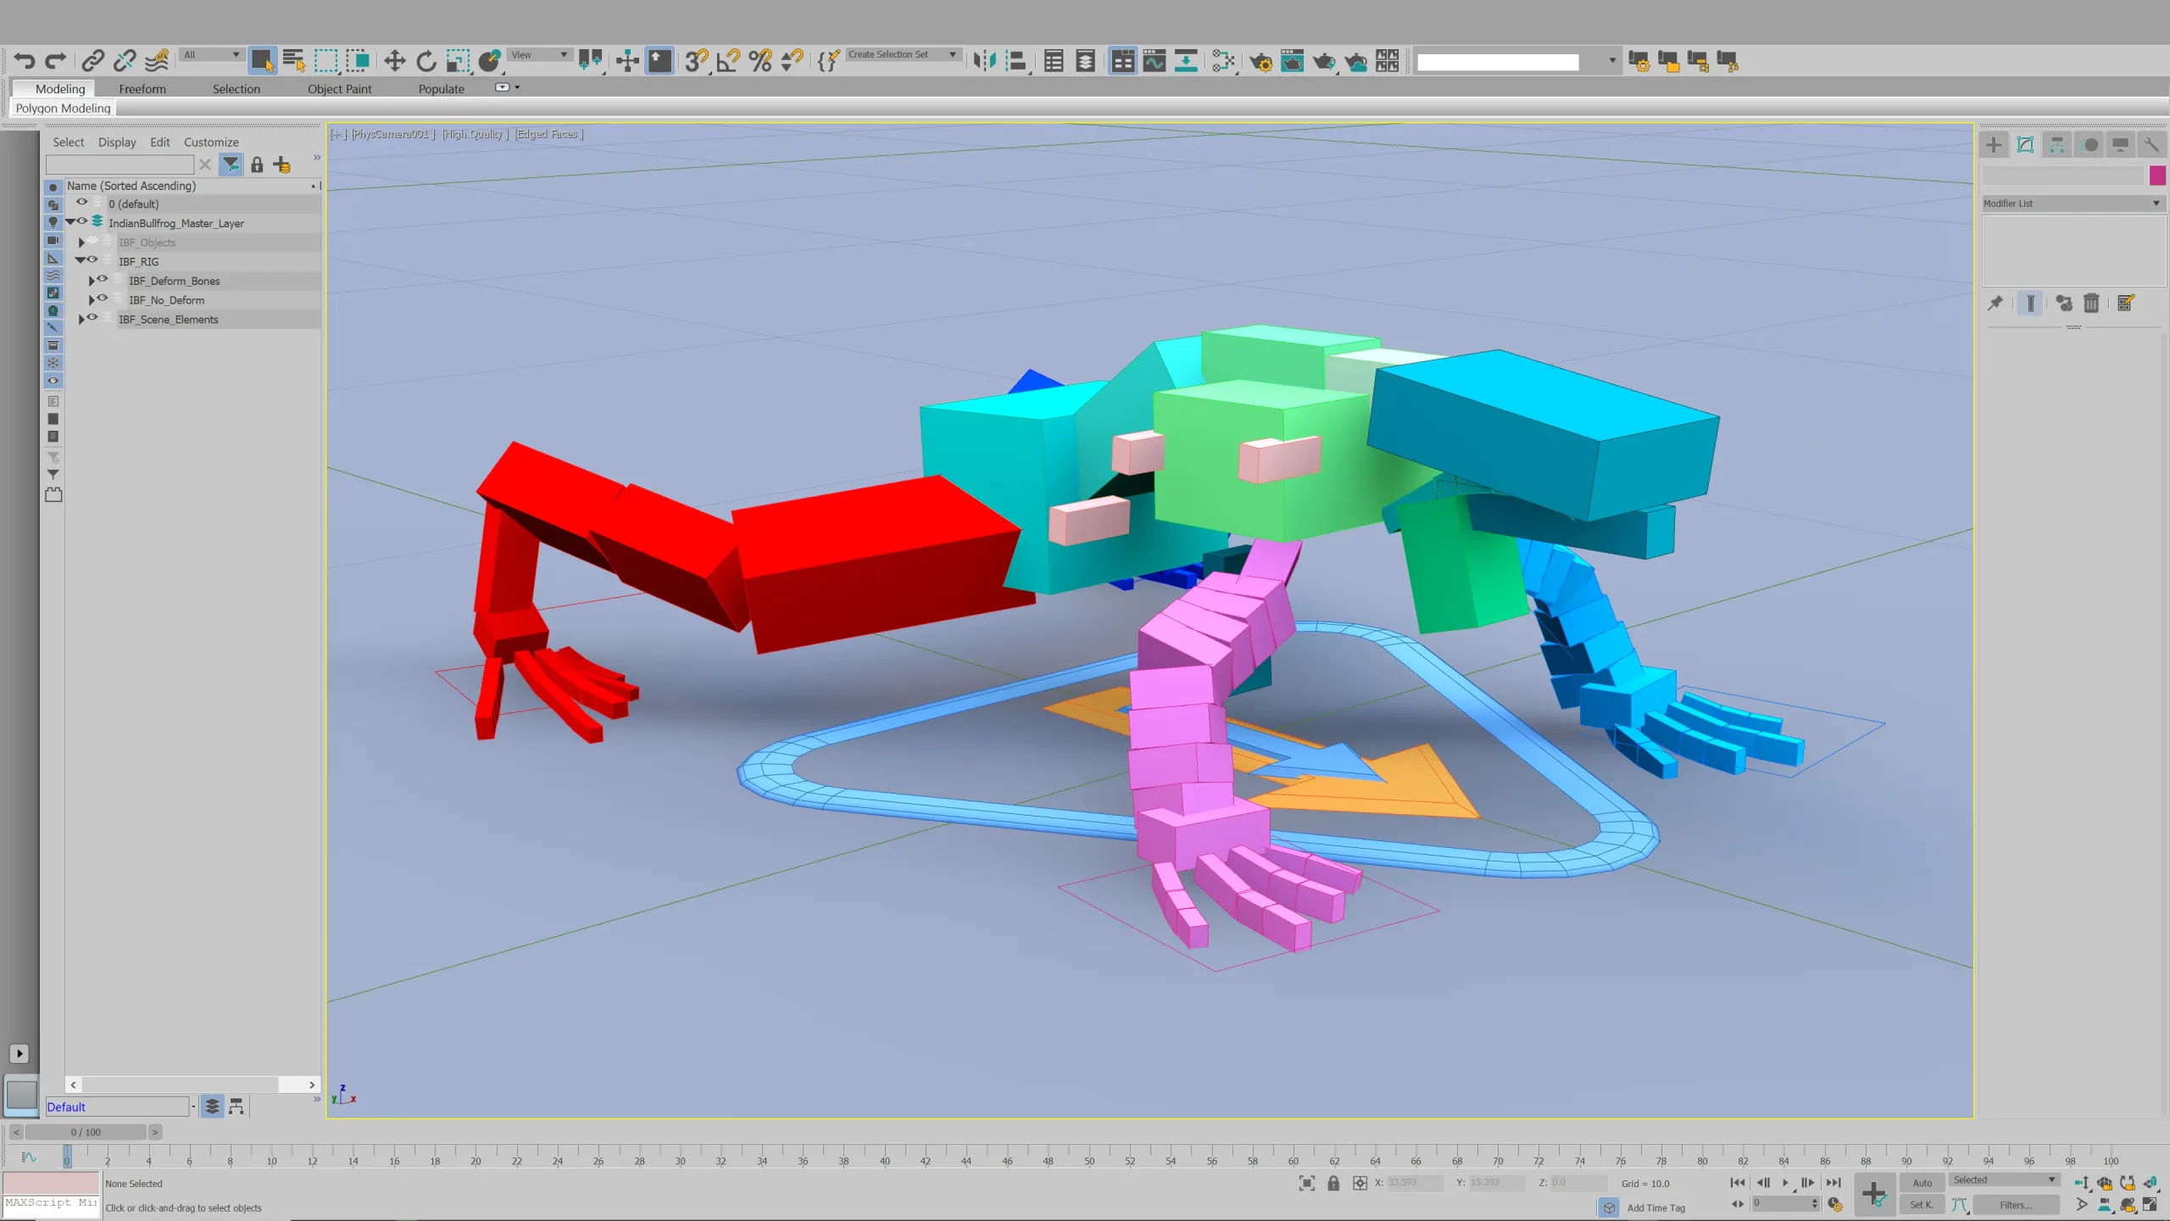Open the Modifier List dropdown
This screenshot has height=1221, width=2170.
coord(2073,203)
